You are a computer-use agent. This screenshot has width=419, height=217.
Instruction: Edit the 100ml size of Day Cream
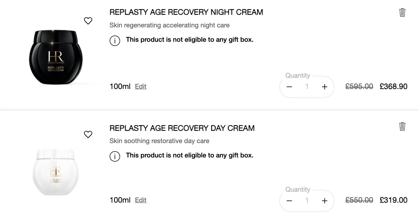point(141,200)
